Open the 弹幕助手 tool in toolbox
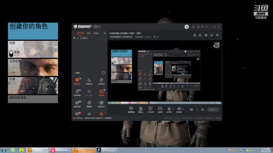 pyautogui.click(x=77, y=81)
